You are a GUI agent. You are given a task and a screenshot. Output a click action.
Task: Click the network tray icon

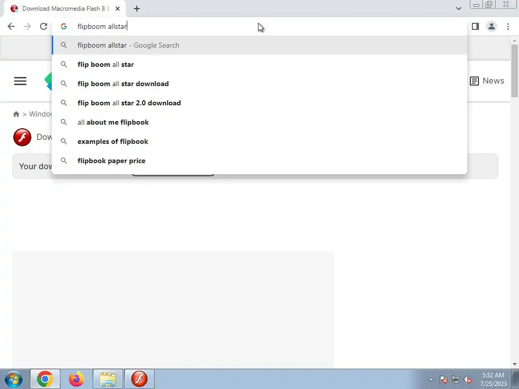pos(456,379)
